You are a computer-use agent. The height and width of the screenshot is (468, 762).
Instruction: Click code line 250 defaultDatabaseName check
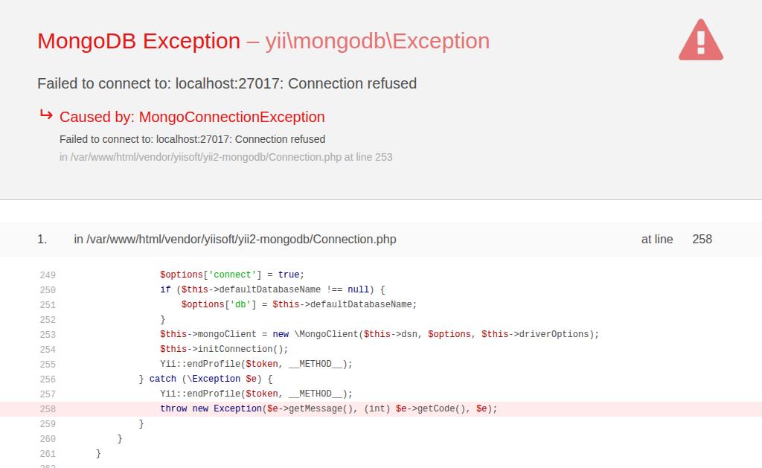pos(272,289)
